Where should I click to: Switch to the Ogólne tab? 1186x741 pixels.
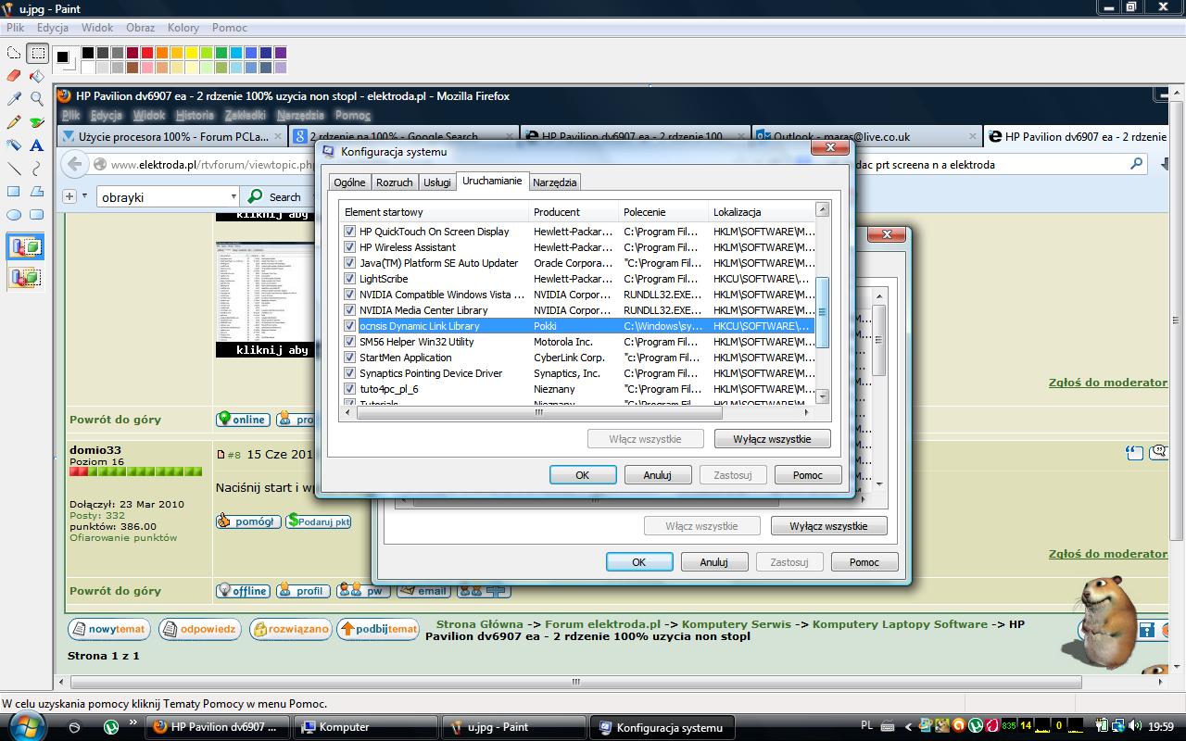click(x=349, y=182)
